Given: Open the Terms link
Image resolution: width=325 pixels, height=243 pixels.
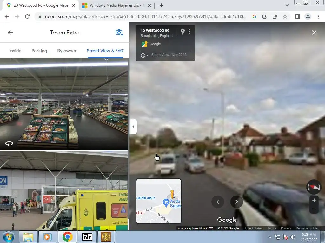Looking at the screenshot, I should [x=272, y=228].
